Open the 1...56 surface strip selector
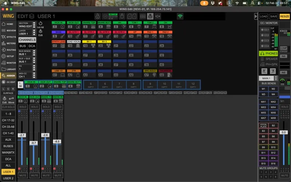The height and width of the screenshot is (182, 291). coord(20,85)
